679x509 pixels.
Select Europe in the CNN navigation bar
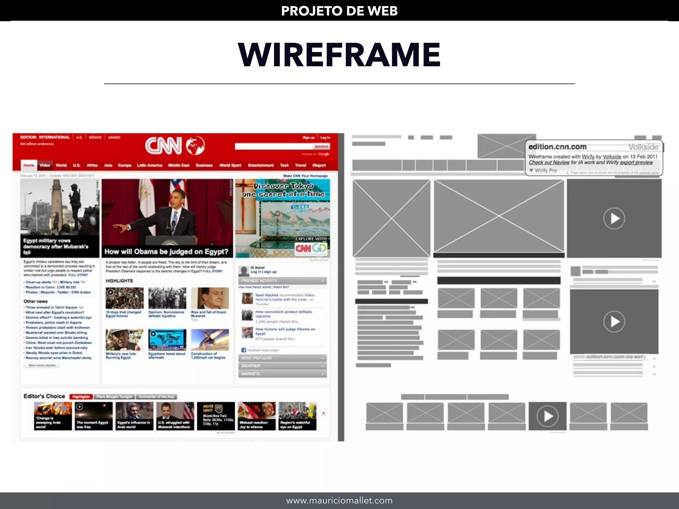coord(125,165)
